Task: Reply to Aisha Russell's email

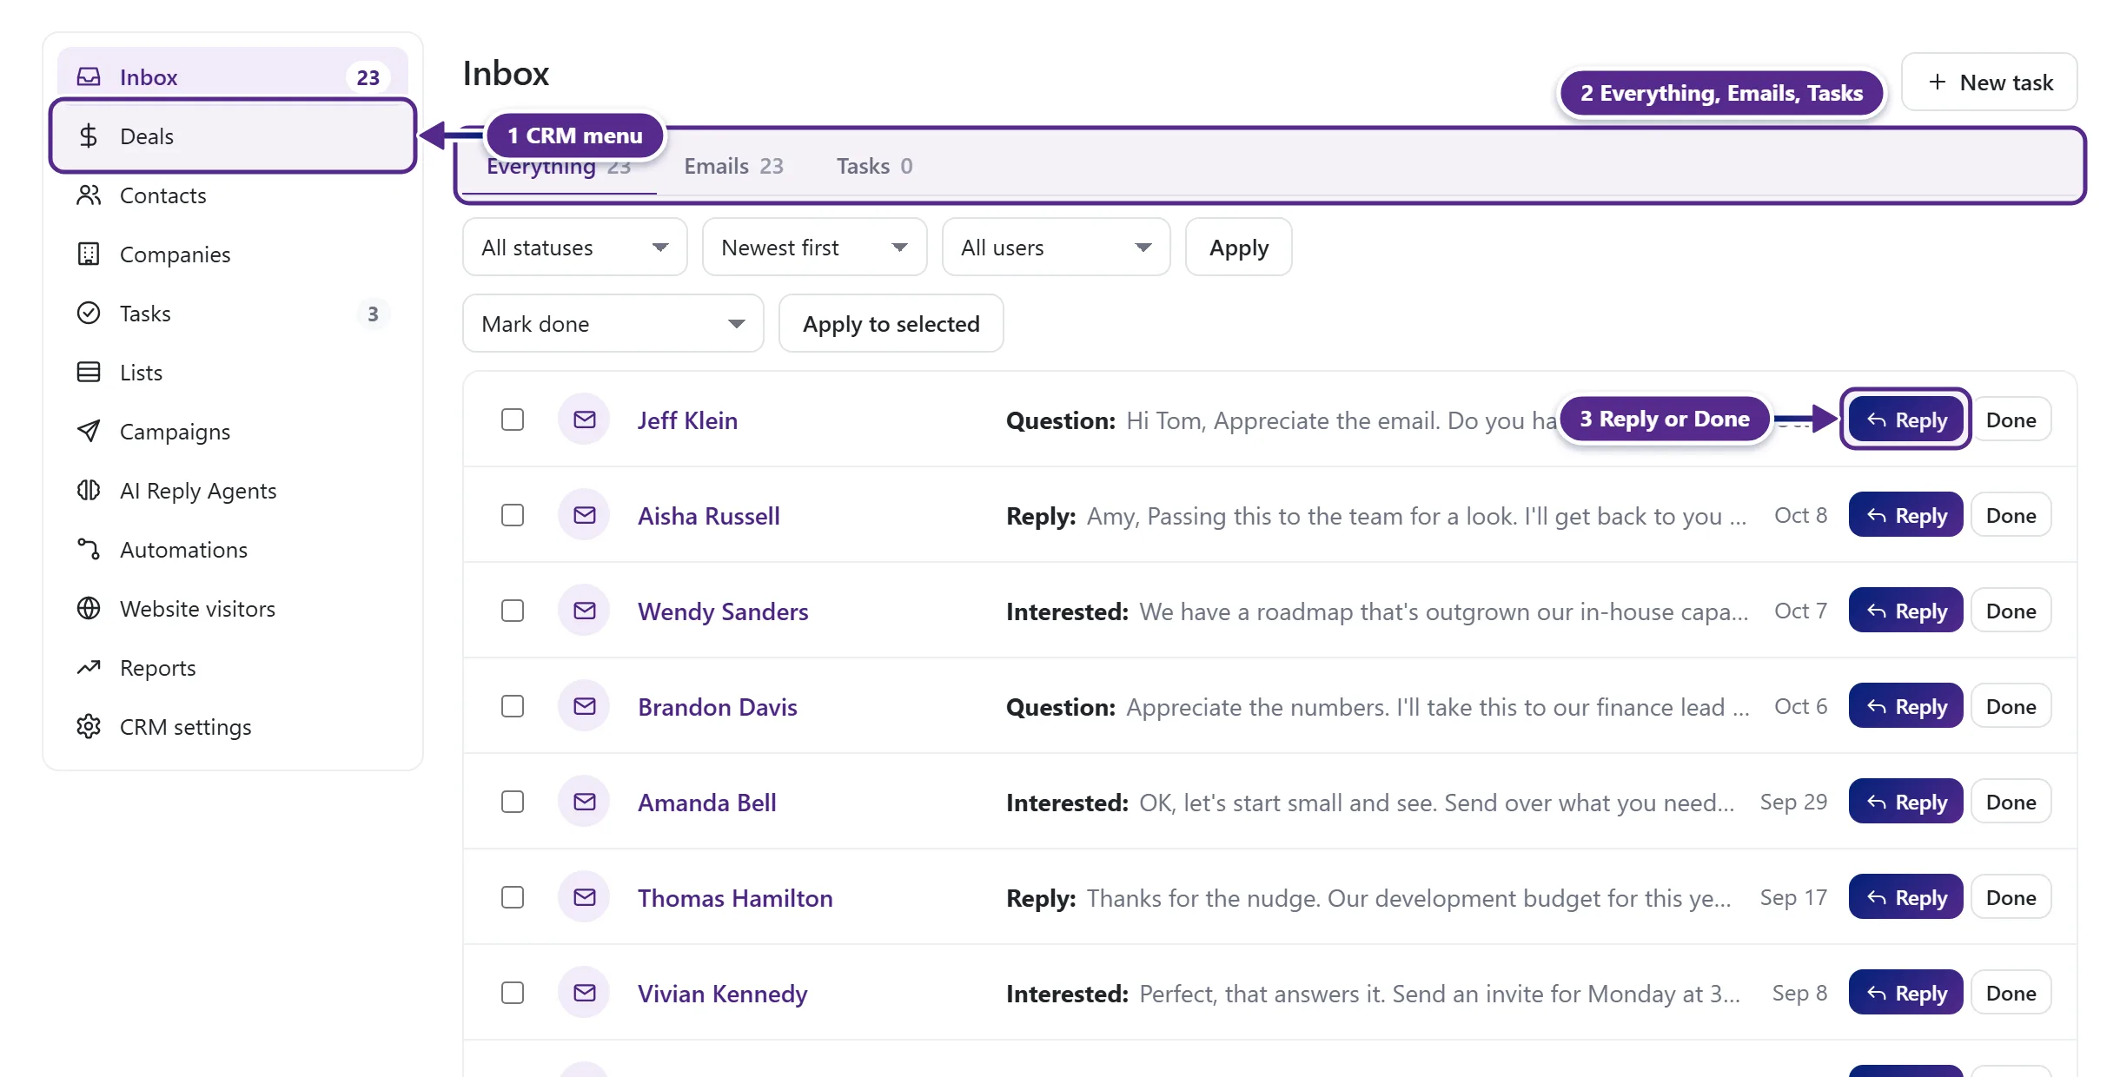Action: pos(1906,515)
